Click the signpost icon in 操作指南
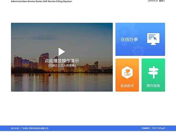176x132 pixels. [x=153, y=72]
